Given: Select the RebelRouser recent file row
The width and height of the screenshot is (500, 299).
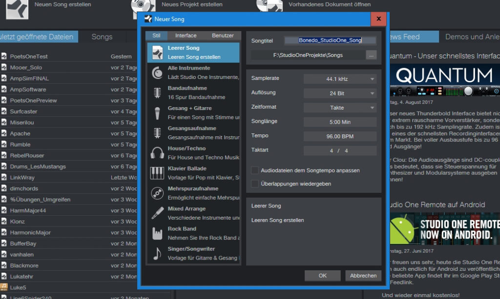Looking at the screenshot, I should tap(68, 155).
